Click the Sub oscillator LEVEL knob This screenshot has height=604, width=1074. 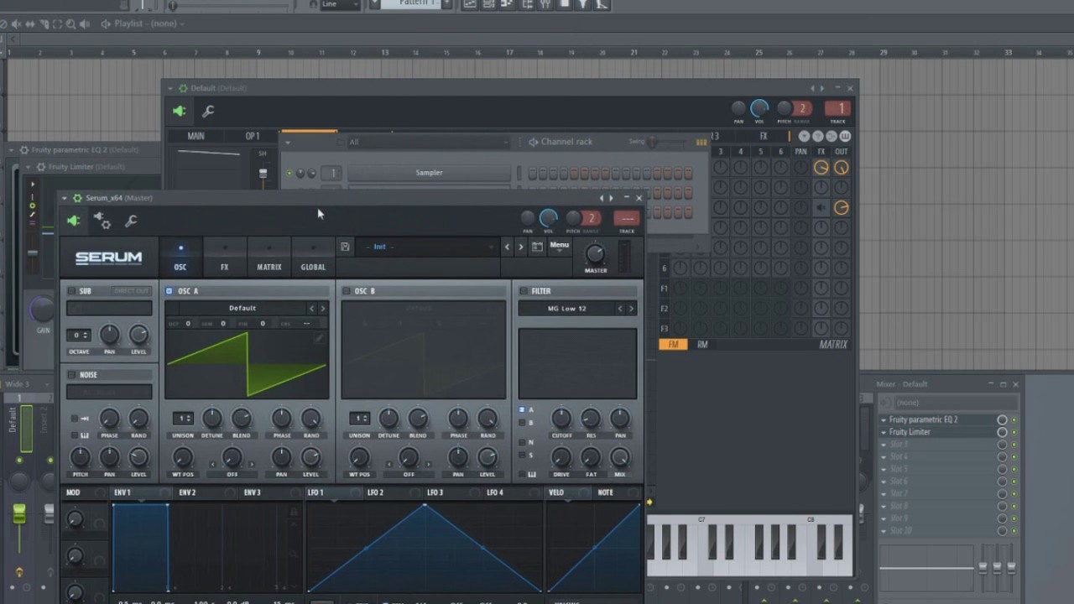coord(138,335)
